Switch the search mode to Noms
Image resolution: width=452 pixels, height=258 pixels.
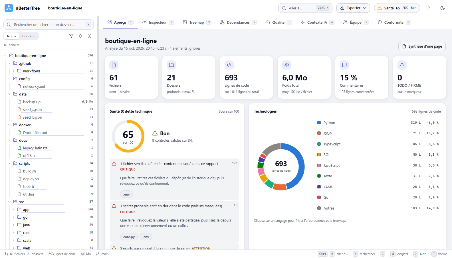click(x=11, y=36)
